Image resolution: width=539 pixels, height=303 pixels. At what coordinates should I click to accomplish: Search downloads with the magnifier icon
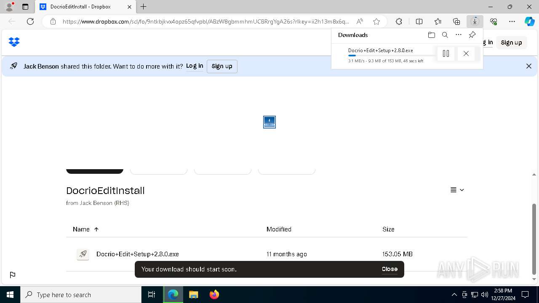coord(445,35)
